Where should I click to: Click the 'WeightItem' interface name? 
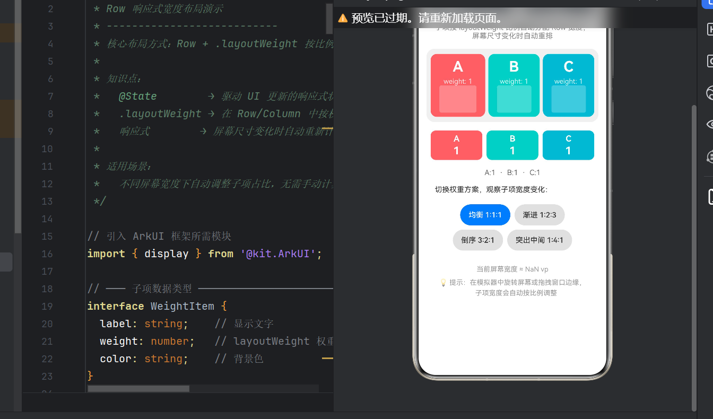click(182, 306)
